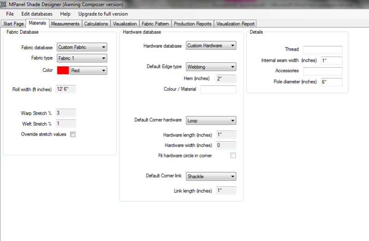369x241 pixels.
Task: Choose from Default Corner hardware dropdown
Action: [x=211, y=120]
